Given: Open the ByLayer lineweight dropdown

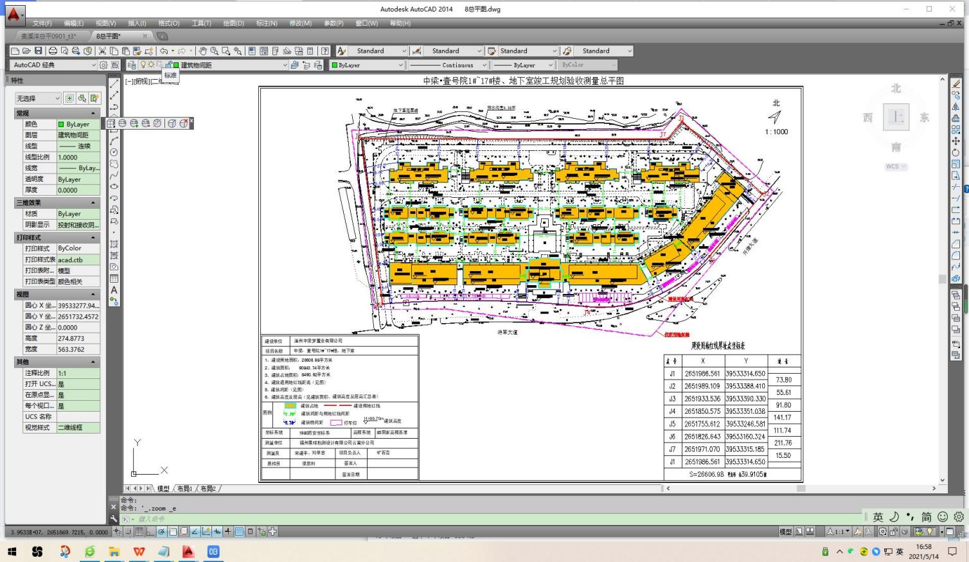Looking at the screenshot, I should point(550,65).
